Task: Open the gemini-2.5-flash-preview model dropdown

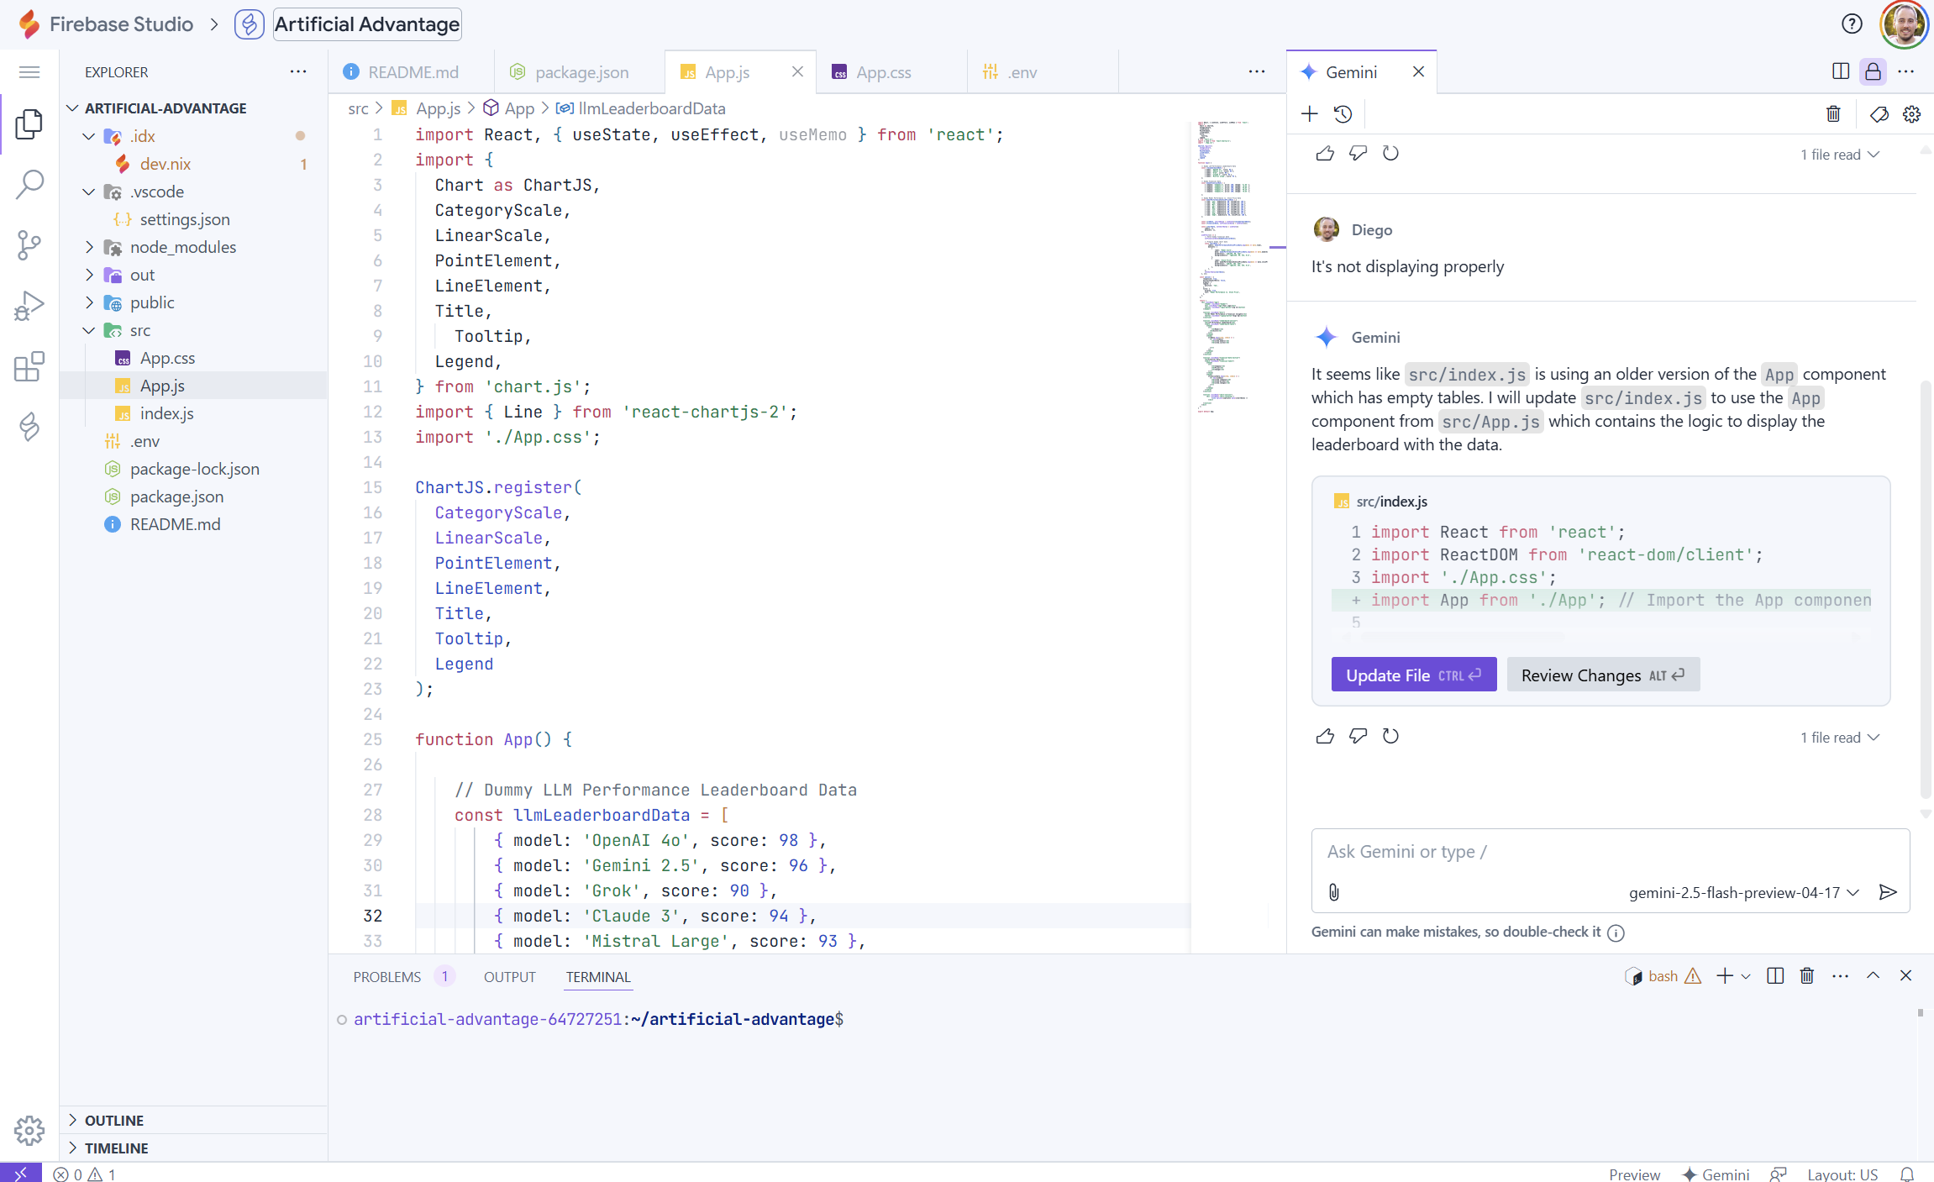Action: [x=1744, y=892]
